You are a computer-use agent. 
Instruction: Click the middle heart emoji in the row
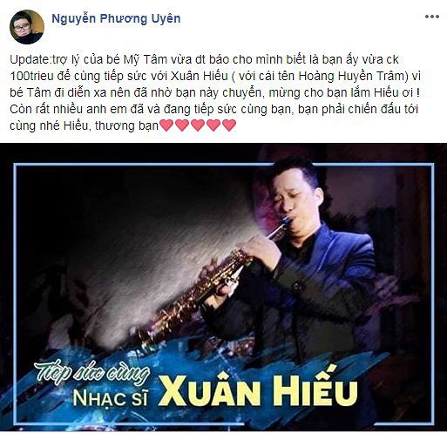[x=198, y=125]
